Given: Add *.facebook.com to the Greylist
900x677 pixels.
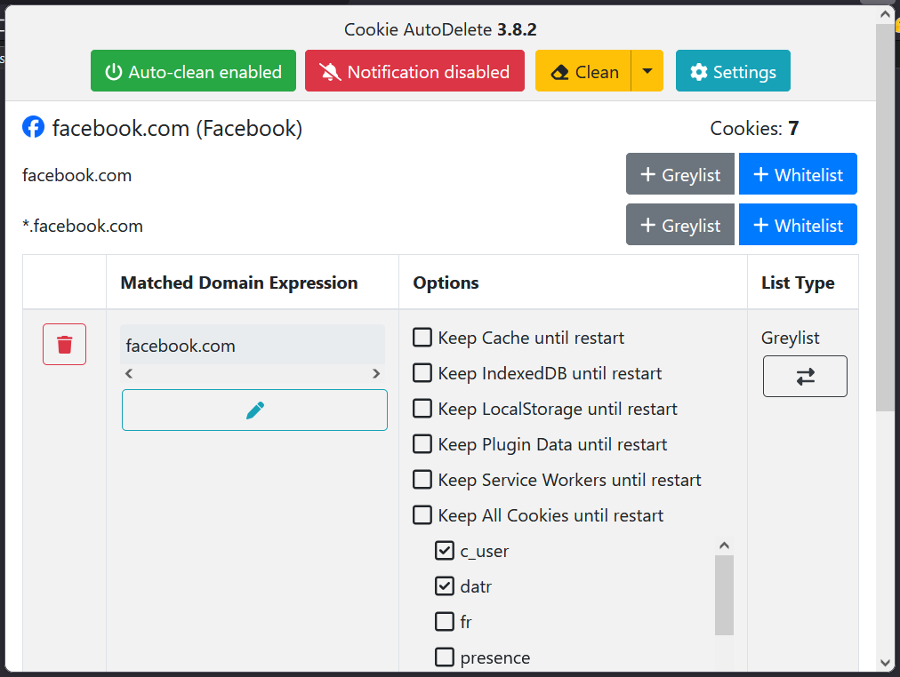Looking at the screenshot, I should pos(680,226).
